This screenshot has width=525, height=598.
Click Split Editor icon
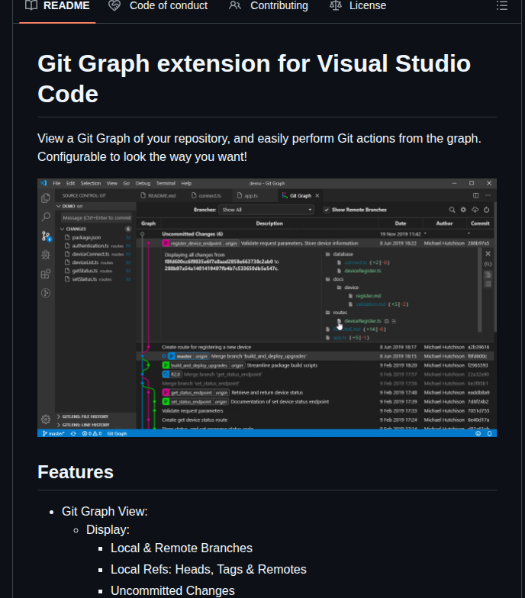coord(476,195)
